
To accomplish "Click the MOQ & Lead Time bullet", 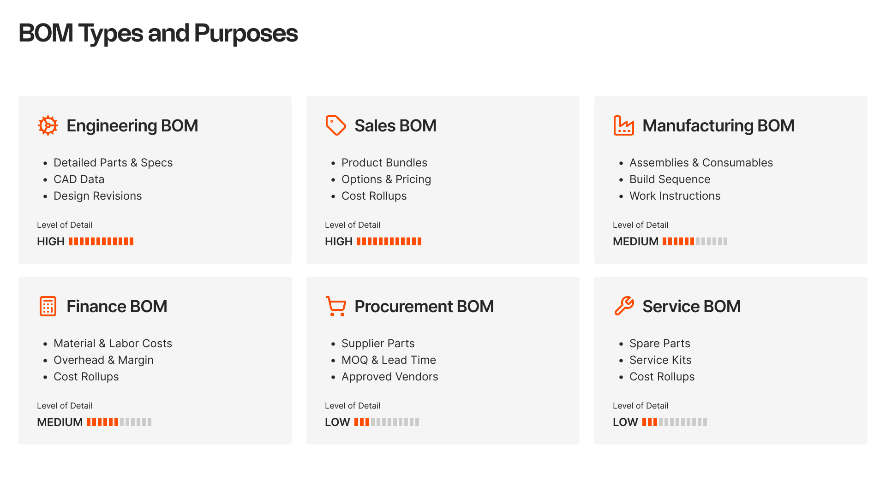I will pos(389,360).
